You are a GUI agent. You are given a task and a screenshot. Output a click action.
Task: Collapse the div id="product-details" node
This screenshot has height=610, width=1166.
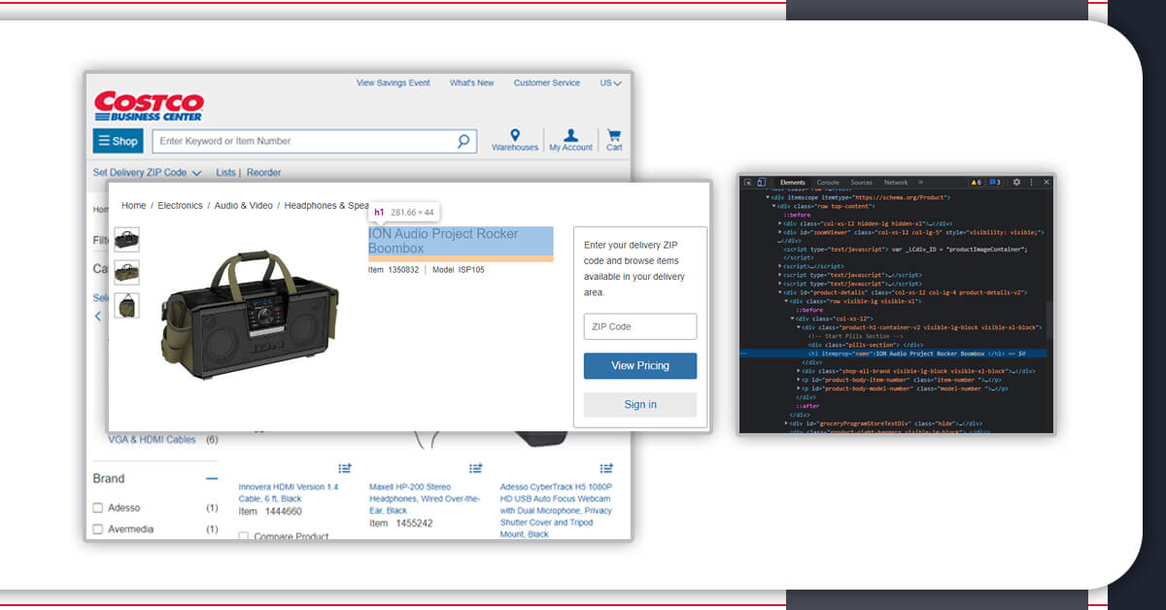[x=780, y=292]
